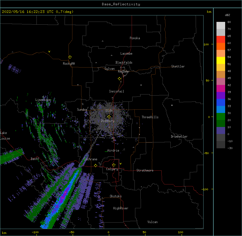The image size is (242, 236).
Task: Pick the bright green 20–30 dBZ legend swatch
Action: (221, 117)
